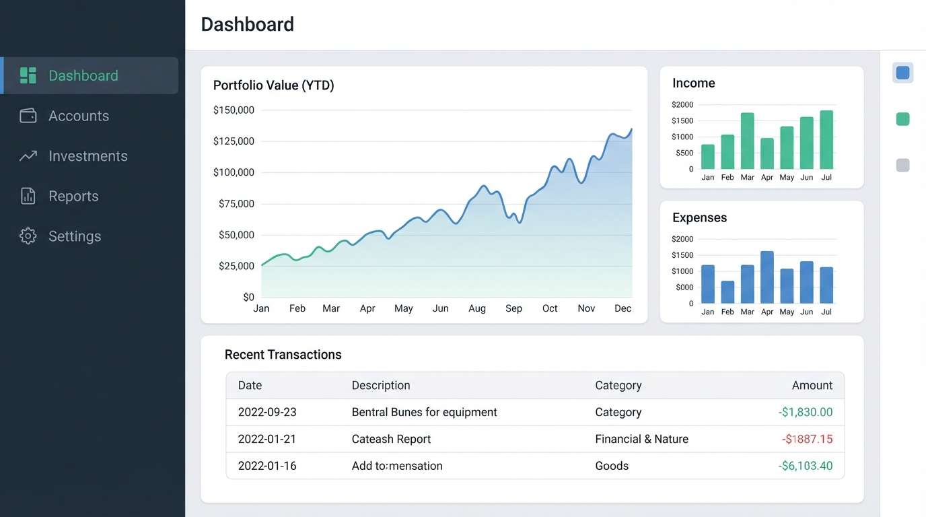The height and width of the screenshot is (517, 926).
Task: Select the Dashboard grid icon
Action: pos(28,75)
